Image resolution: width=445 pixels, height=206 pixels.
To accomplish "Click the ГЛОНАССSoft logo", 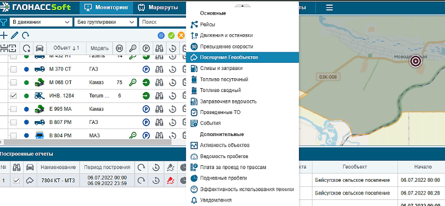I will point(36,7).
